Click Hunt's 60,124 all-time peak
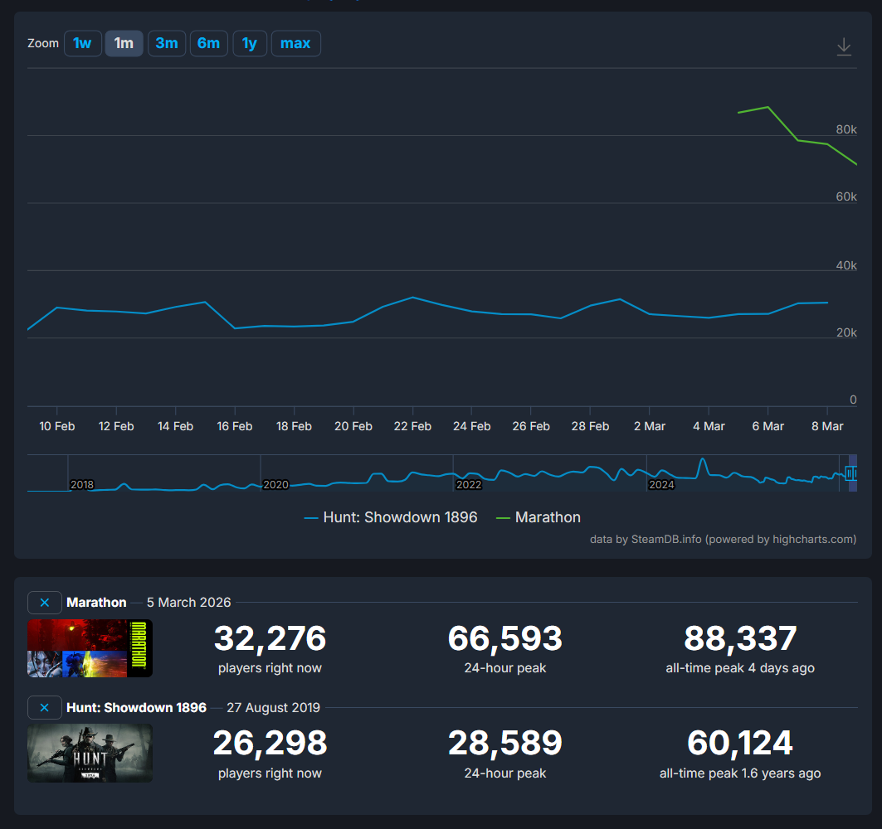Viewport: 882px width, 829px height. pyautogui.click(x=740, y=743)
